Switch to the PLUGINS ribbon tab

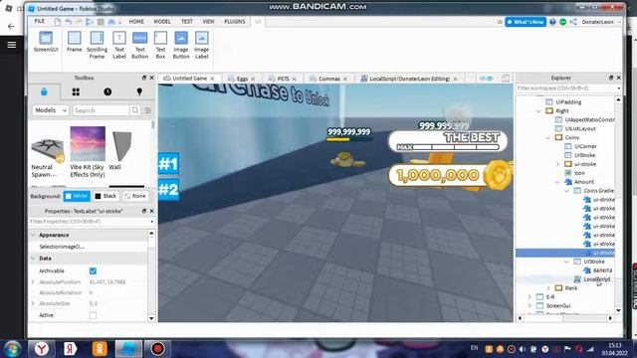tap(235, 22)
